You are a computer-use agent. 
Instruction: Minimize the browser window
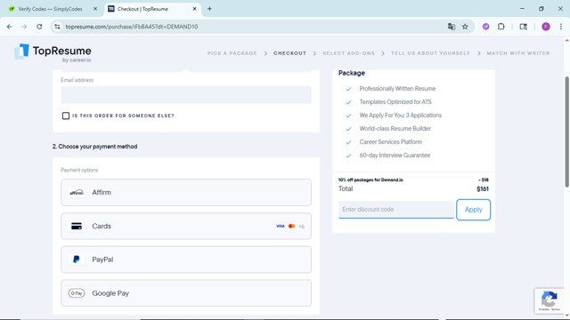[x=522, y=9]
